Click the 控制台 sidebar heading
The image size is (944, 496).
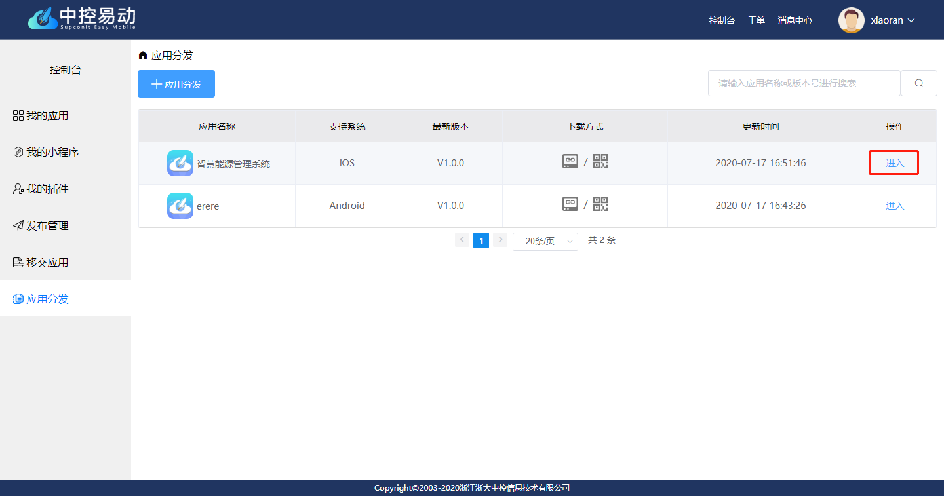click(x=66, y=70)
